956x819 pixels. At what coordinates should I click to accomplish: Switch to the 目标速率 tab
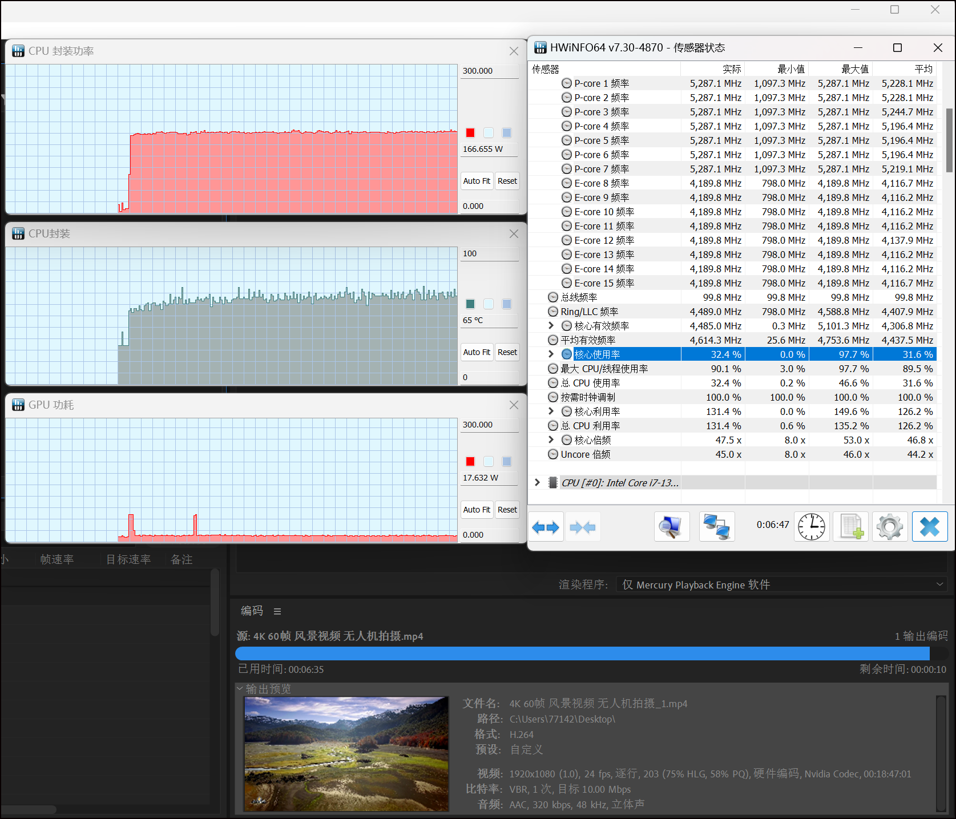(x=128, y=559)
